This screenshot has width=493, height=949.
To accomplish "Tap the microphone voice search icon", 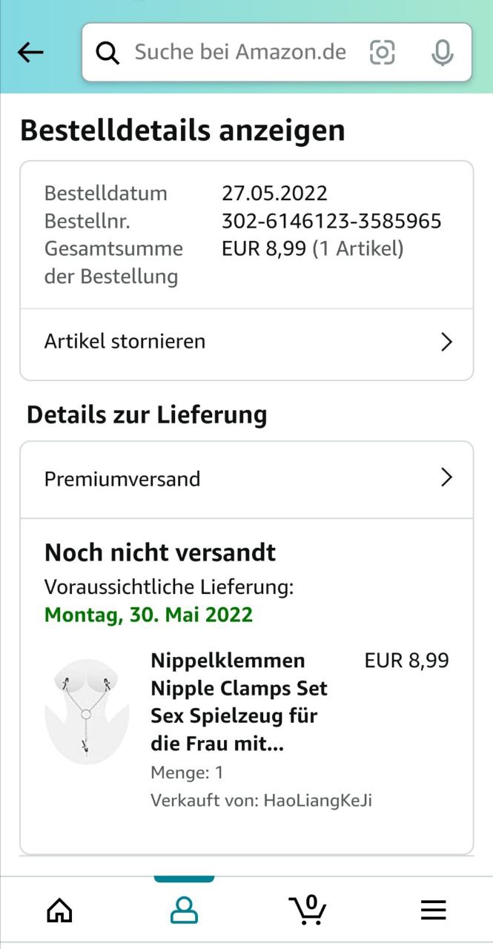I will click(x=442, y=52).
